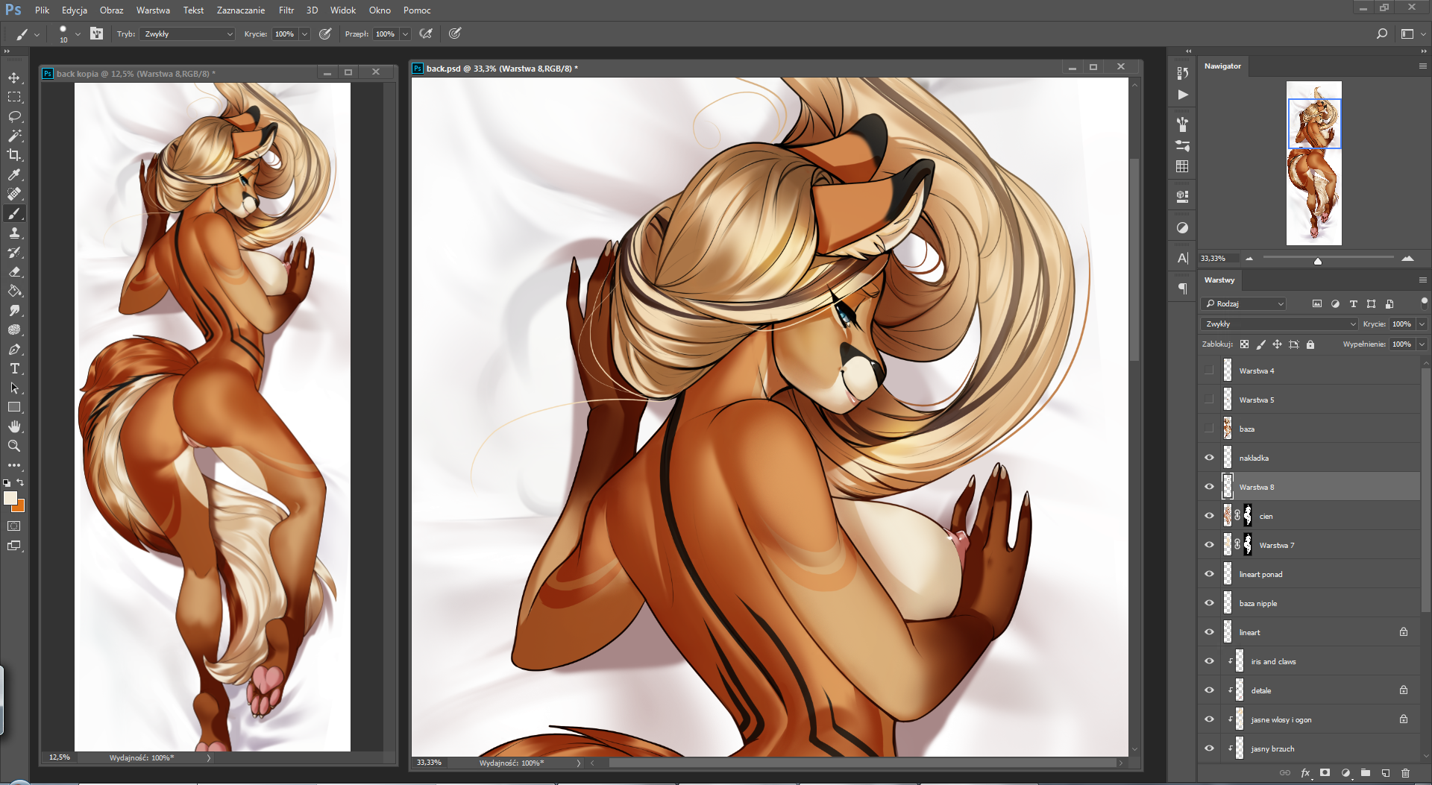Select the Lasso tool
The image size is (1432, 785).
point(14,116)
